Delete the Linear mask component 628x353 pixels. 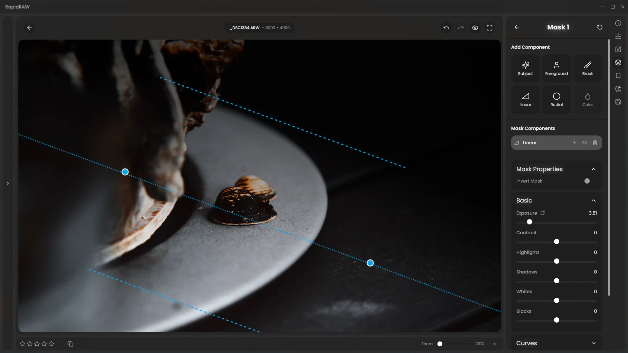tap(595, 143)
